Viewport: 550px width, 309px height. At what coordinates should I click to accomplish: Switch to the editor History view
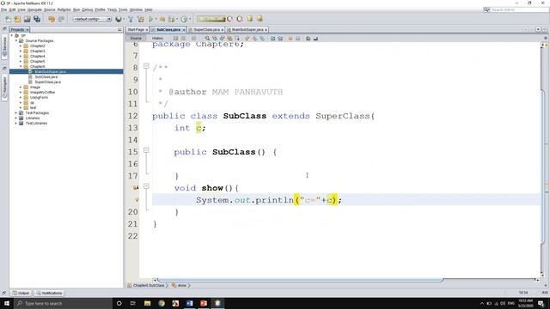(157, 38)
